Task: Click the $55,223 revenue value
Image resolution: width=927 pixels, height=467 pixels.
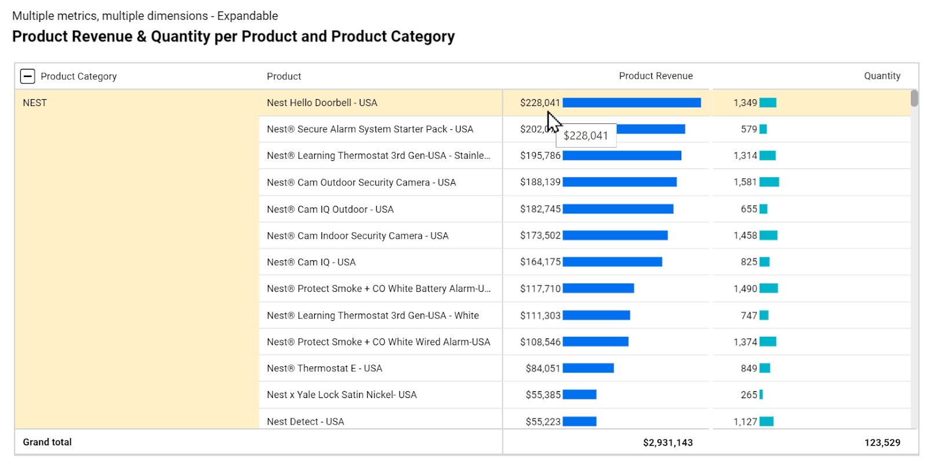Action: (543, 421)
